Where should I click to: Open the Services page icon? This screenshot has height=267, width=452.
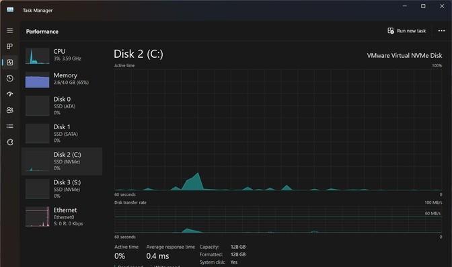(x=10, y=142)
